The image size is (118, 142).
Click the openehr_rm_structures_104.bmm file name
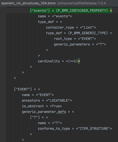[x=29, y=3]
